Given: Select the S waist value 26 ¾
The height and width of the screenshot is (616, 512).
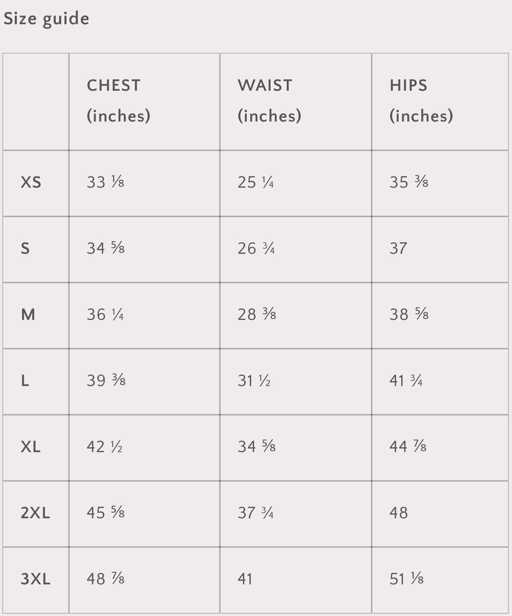Looking at the screenshot, I should [256, 248].
